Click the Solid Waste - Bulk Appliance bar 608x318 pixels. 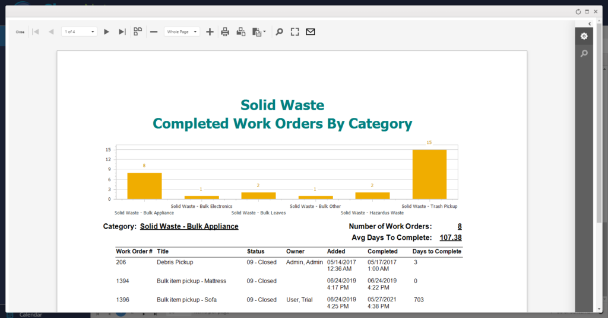(144, 186)
